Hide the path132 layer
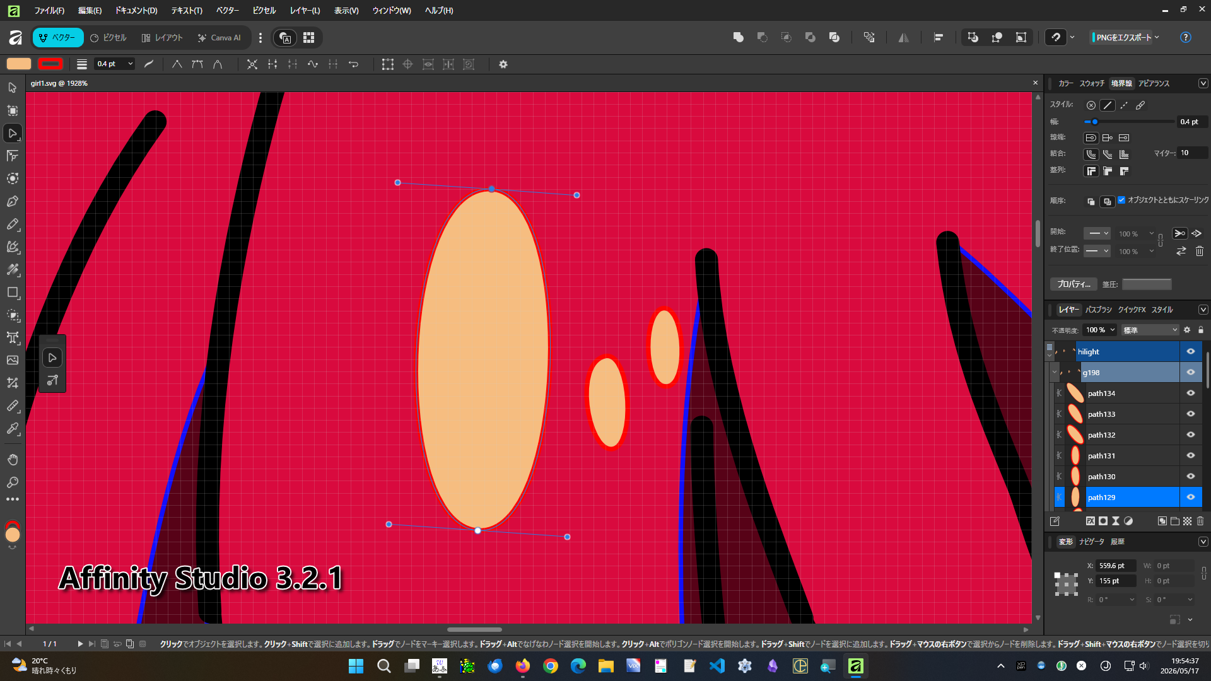Image resolution: width=1211 pixels, height=681 pixels. [1191, 435]
